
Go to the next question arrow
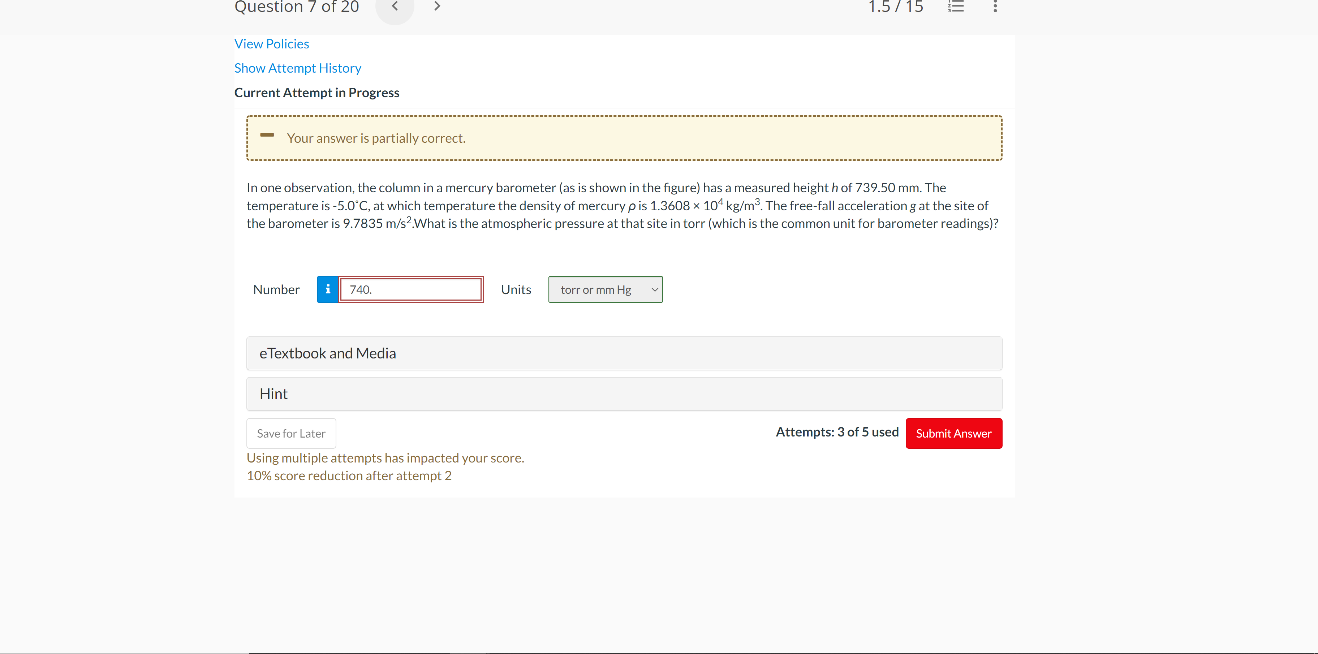click(437, 6)
